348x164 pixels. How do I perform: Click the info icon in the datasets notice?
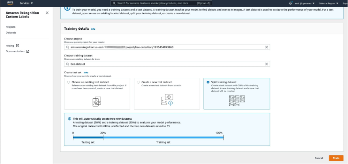[69, 119]
